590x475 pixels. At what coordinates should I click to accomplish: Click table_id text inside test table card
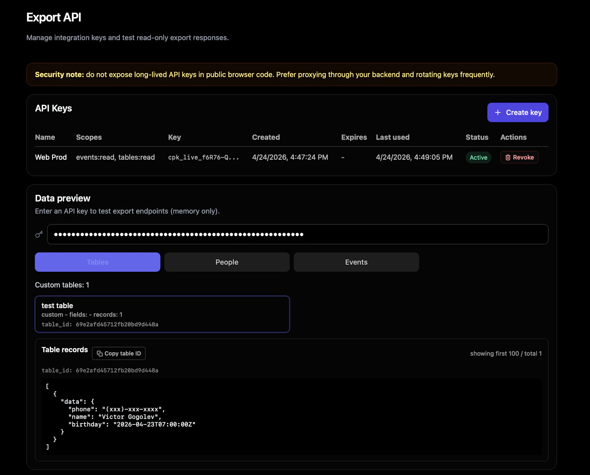pos(100,324)
